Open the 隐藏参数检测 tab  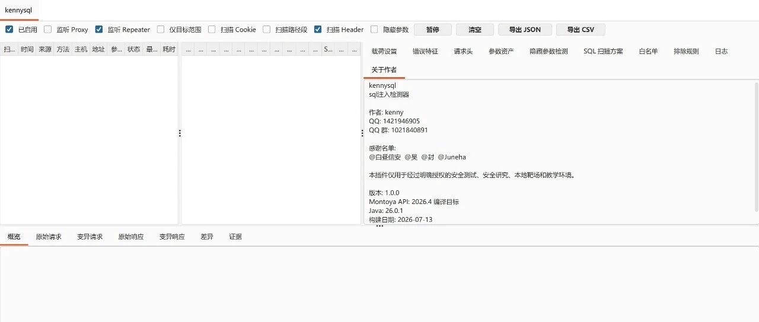point(548,52)
